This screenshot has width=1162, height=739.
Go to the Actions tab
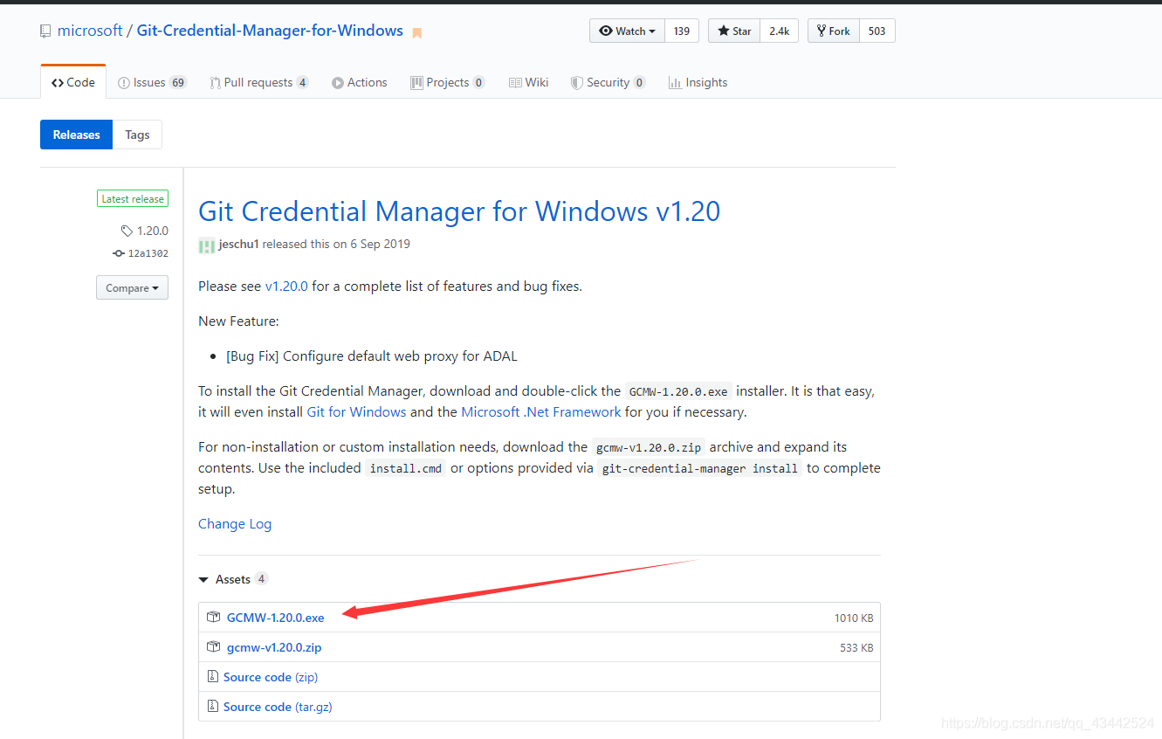pos(359,82)
